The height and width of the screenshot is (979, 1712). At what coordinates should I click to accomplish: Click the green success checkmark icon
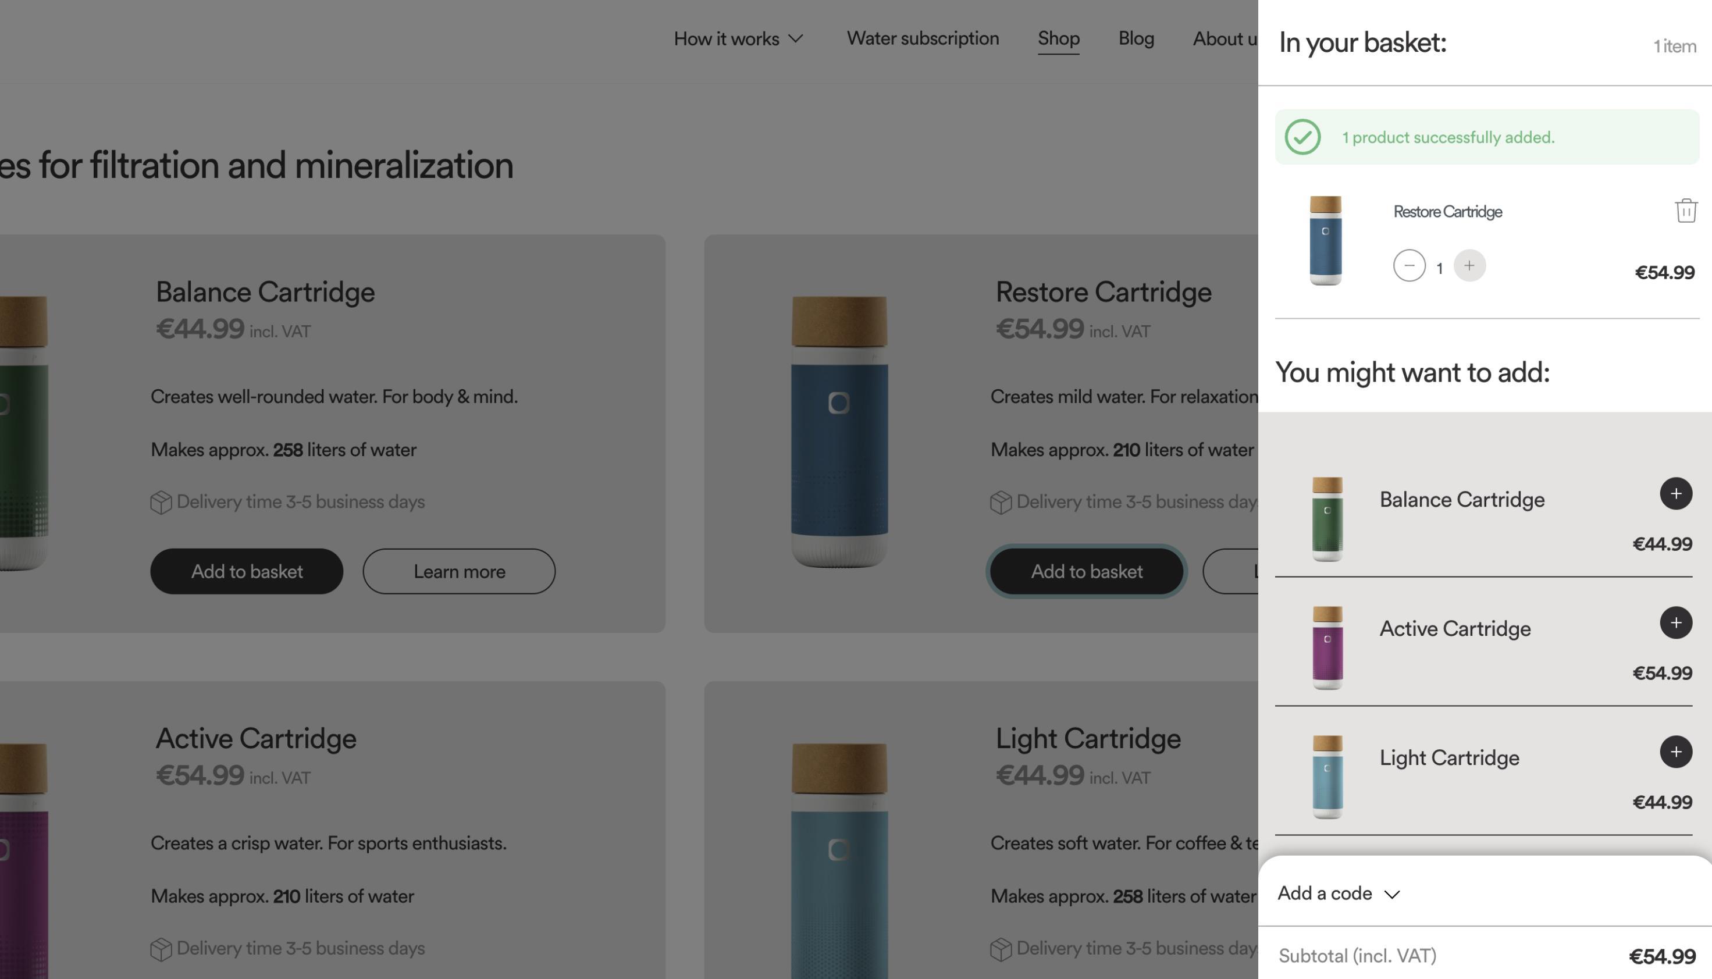point(1302,137)
